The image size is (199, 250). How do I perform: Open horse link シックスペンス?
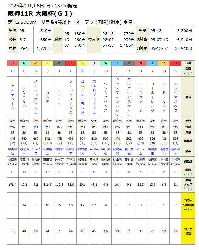[x=106, y=97]
